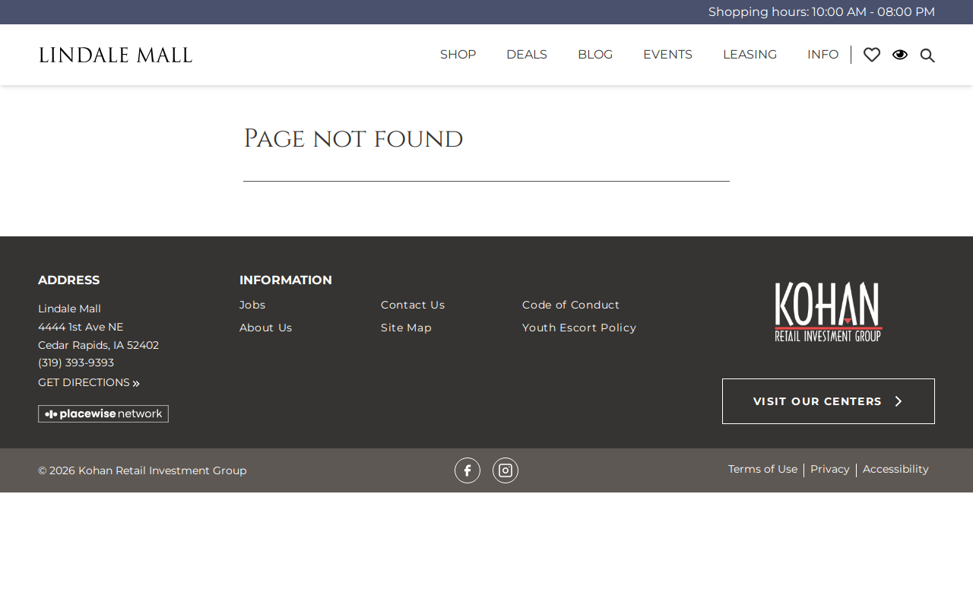The image size is (973, 608).
Task: Go to Lindale Mall home logo
Action: click(x=116, y=55)
